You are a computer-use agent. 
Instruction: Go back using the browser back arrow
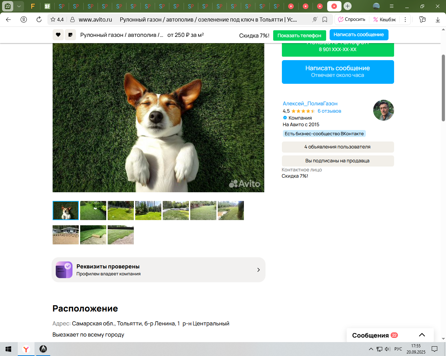pyautogui.click(x=8, y=19)
